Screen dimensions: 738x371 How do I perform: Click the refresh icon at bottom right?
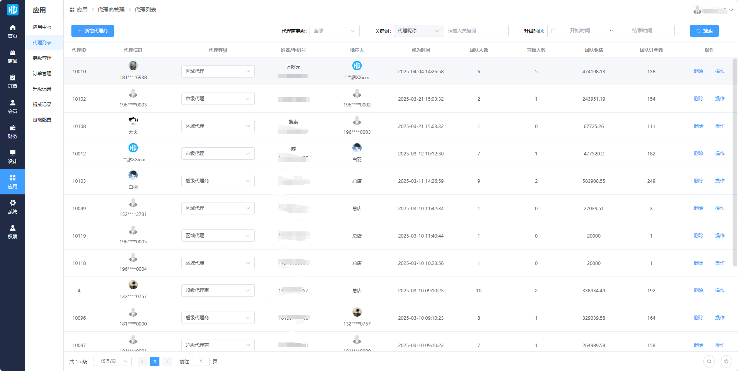tap(709, 361)
